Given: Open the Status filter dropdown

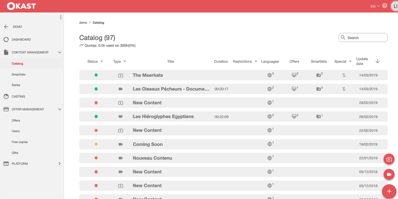Looking at the screenshot, I should click(101, 62).
